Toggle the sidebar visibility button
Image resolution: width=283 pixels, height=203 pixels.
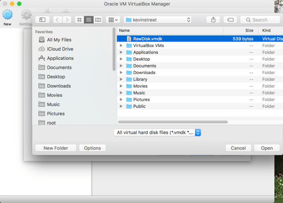point(42,20)
